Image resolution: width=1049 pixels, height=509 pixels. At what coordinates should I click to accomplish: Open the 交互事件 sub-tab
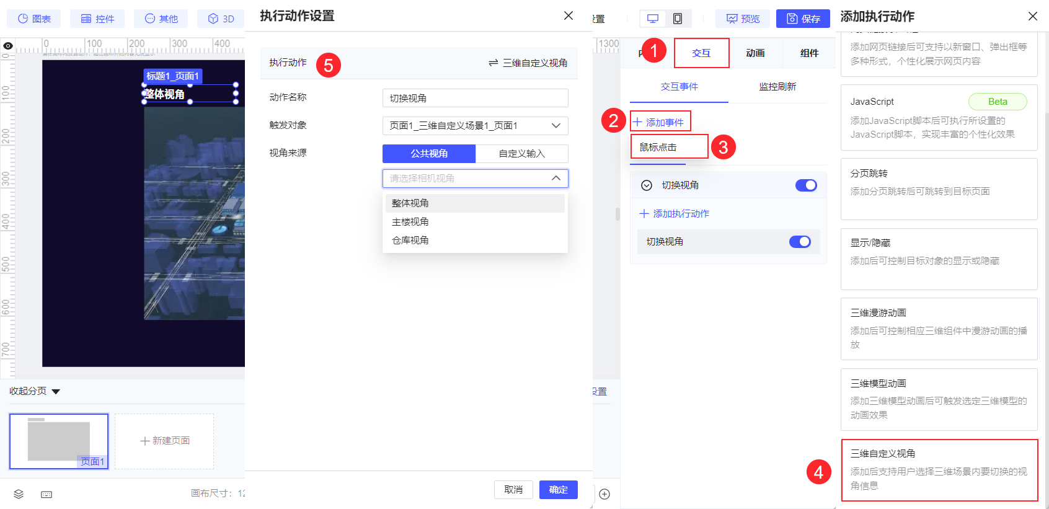[x=679, y=86]
